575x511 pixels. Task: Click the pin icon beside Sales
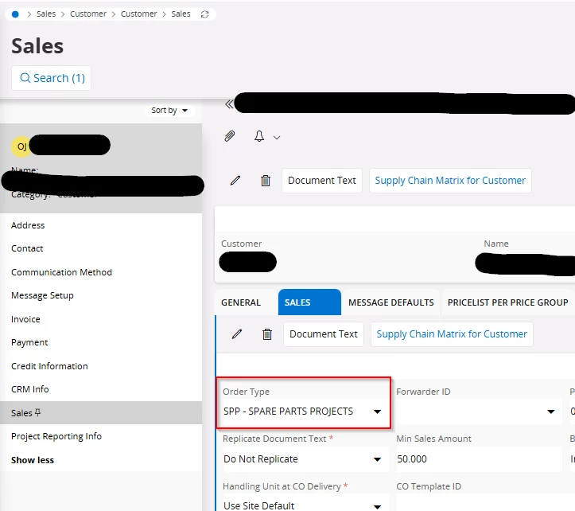click(37, 412)
